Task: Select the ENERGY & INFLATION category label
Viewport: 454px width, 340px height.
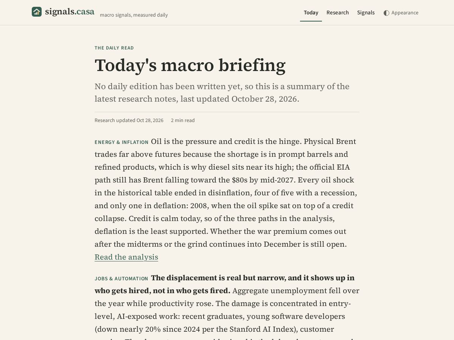Action: click(121, 142)
